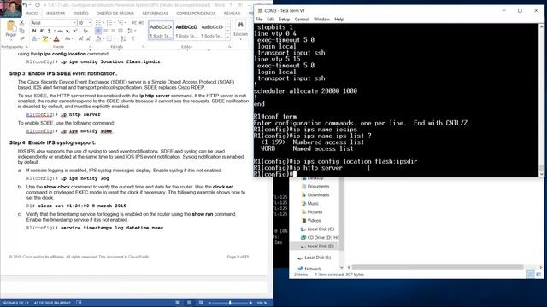Screen dimensions: 547x307
Task: Click the Bullets list icon
Action: coord(99,23)
